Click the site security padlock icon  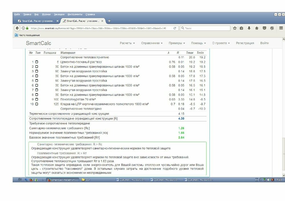[27, 28]
